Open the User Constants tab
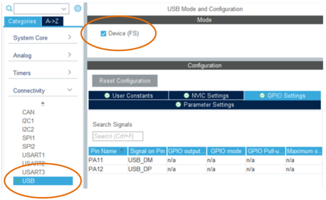This screenshot has width=326, height=200. pyautogui.click(x=129, y=95)
